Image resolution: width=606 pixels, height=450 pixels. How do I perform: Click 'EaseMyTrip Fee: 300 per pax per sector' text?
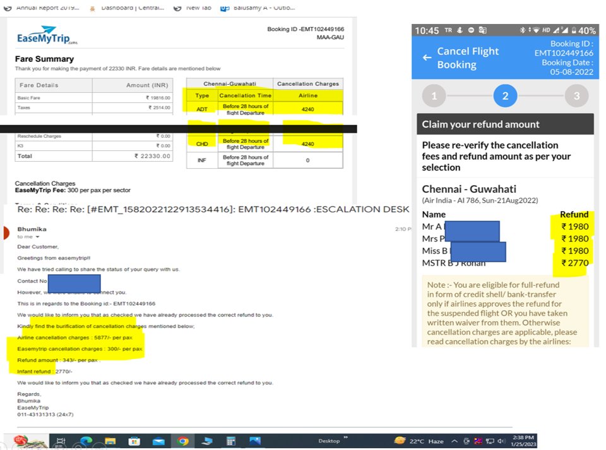click(73, 190)
